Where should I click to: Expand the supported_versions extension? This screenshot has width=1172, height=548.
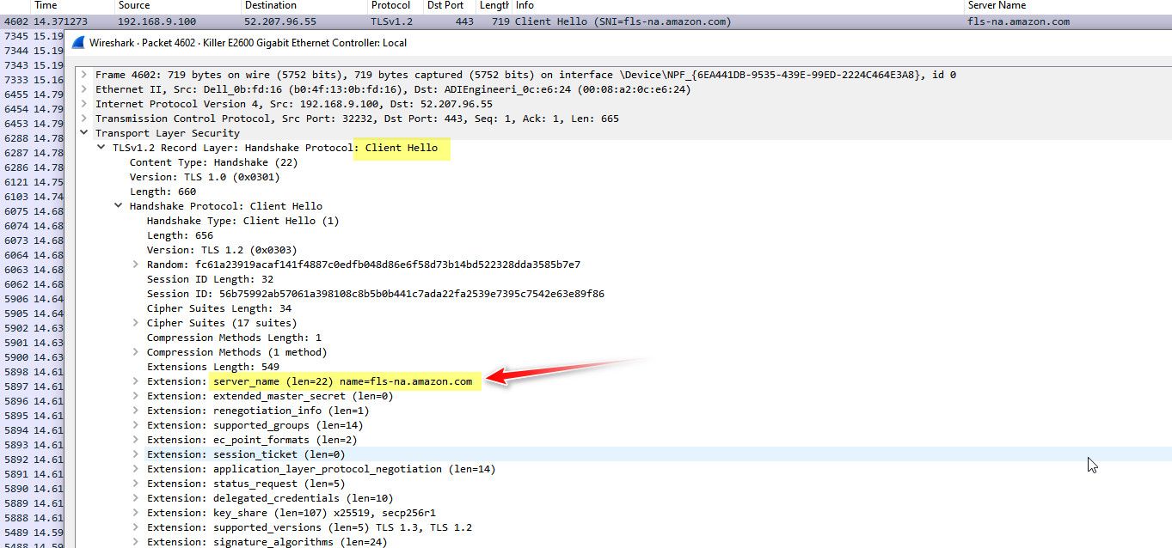coord(135,527)
